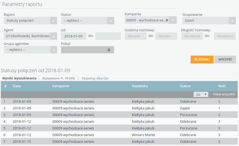
Task: Open the Grupa agentów dropdown
Action: 30,50
